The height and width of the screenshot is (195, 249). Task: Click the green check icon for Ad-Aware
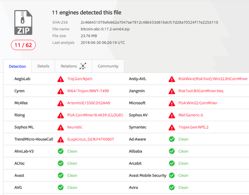172,139
